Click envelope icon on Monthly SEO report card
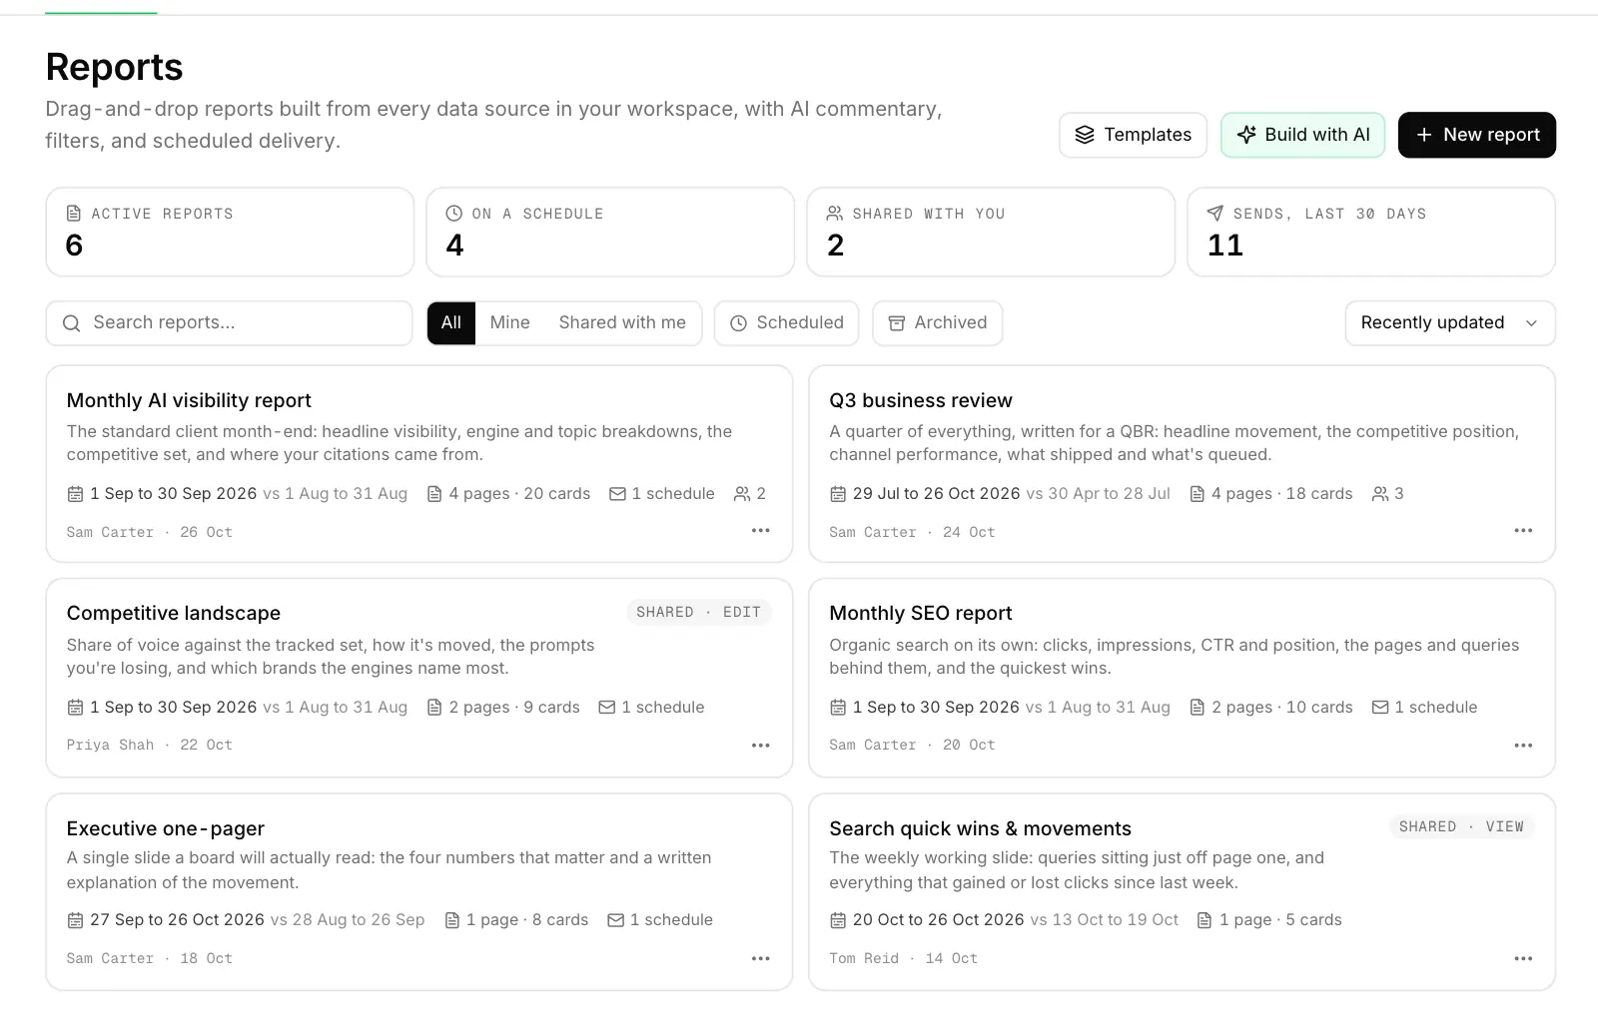Image resolution: width=1598 pixels, height=1032 pixels. point(1380,708)
